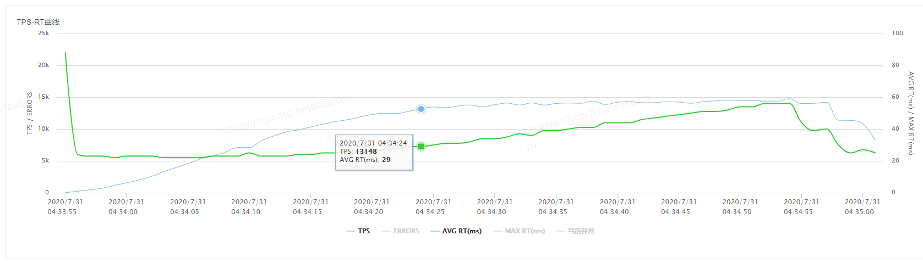Screen dimensions: 923x263
Task: Click the blue line icon beside TPS legend
Action: click(351, 232)
